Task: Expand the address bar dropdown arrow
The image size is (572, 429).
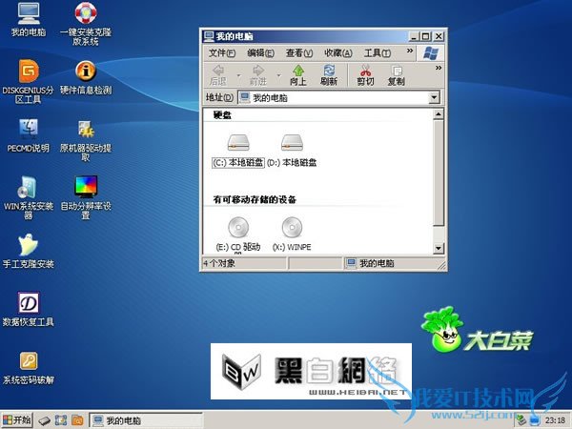Action: (x=434, y=97)
